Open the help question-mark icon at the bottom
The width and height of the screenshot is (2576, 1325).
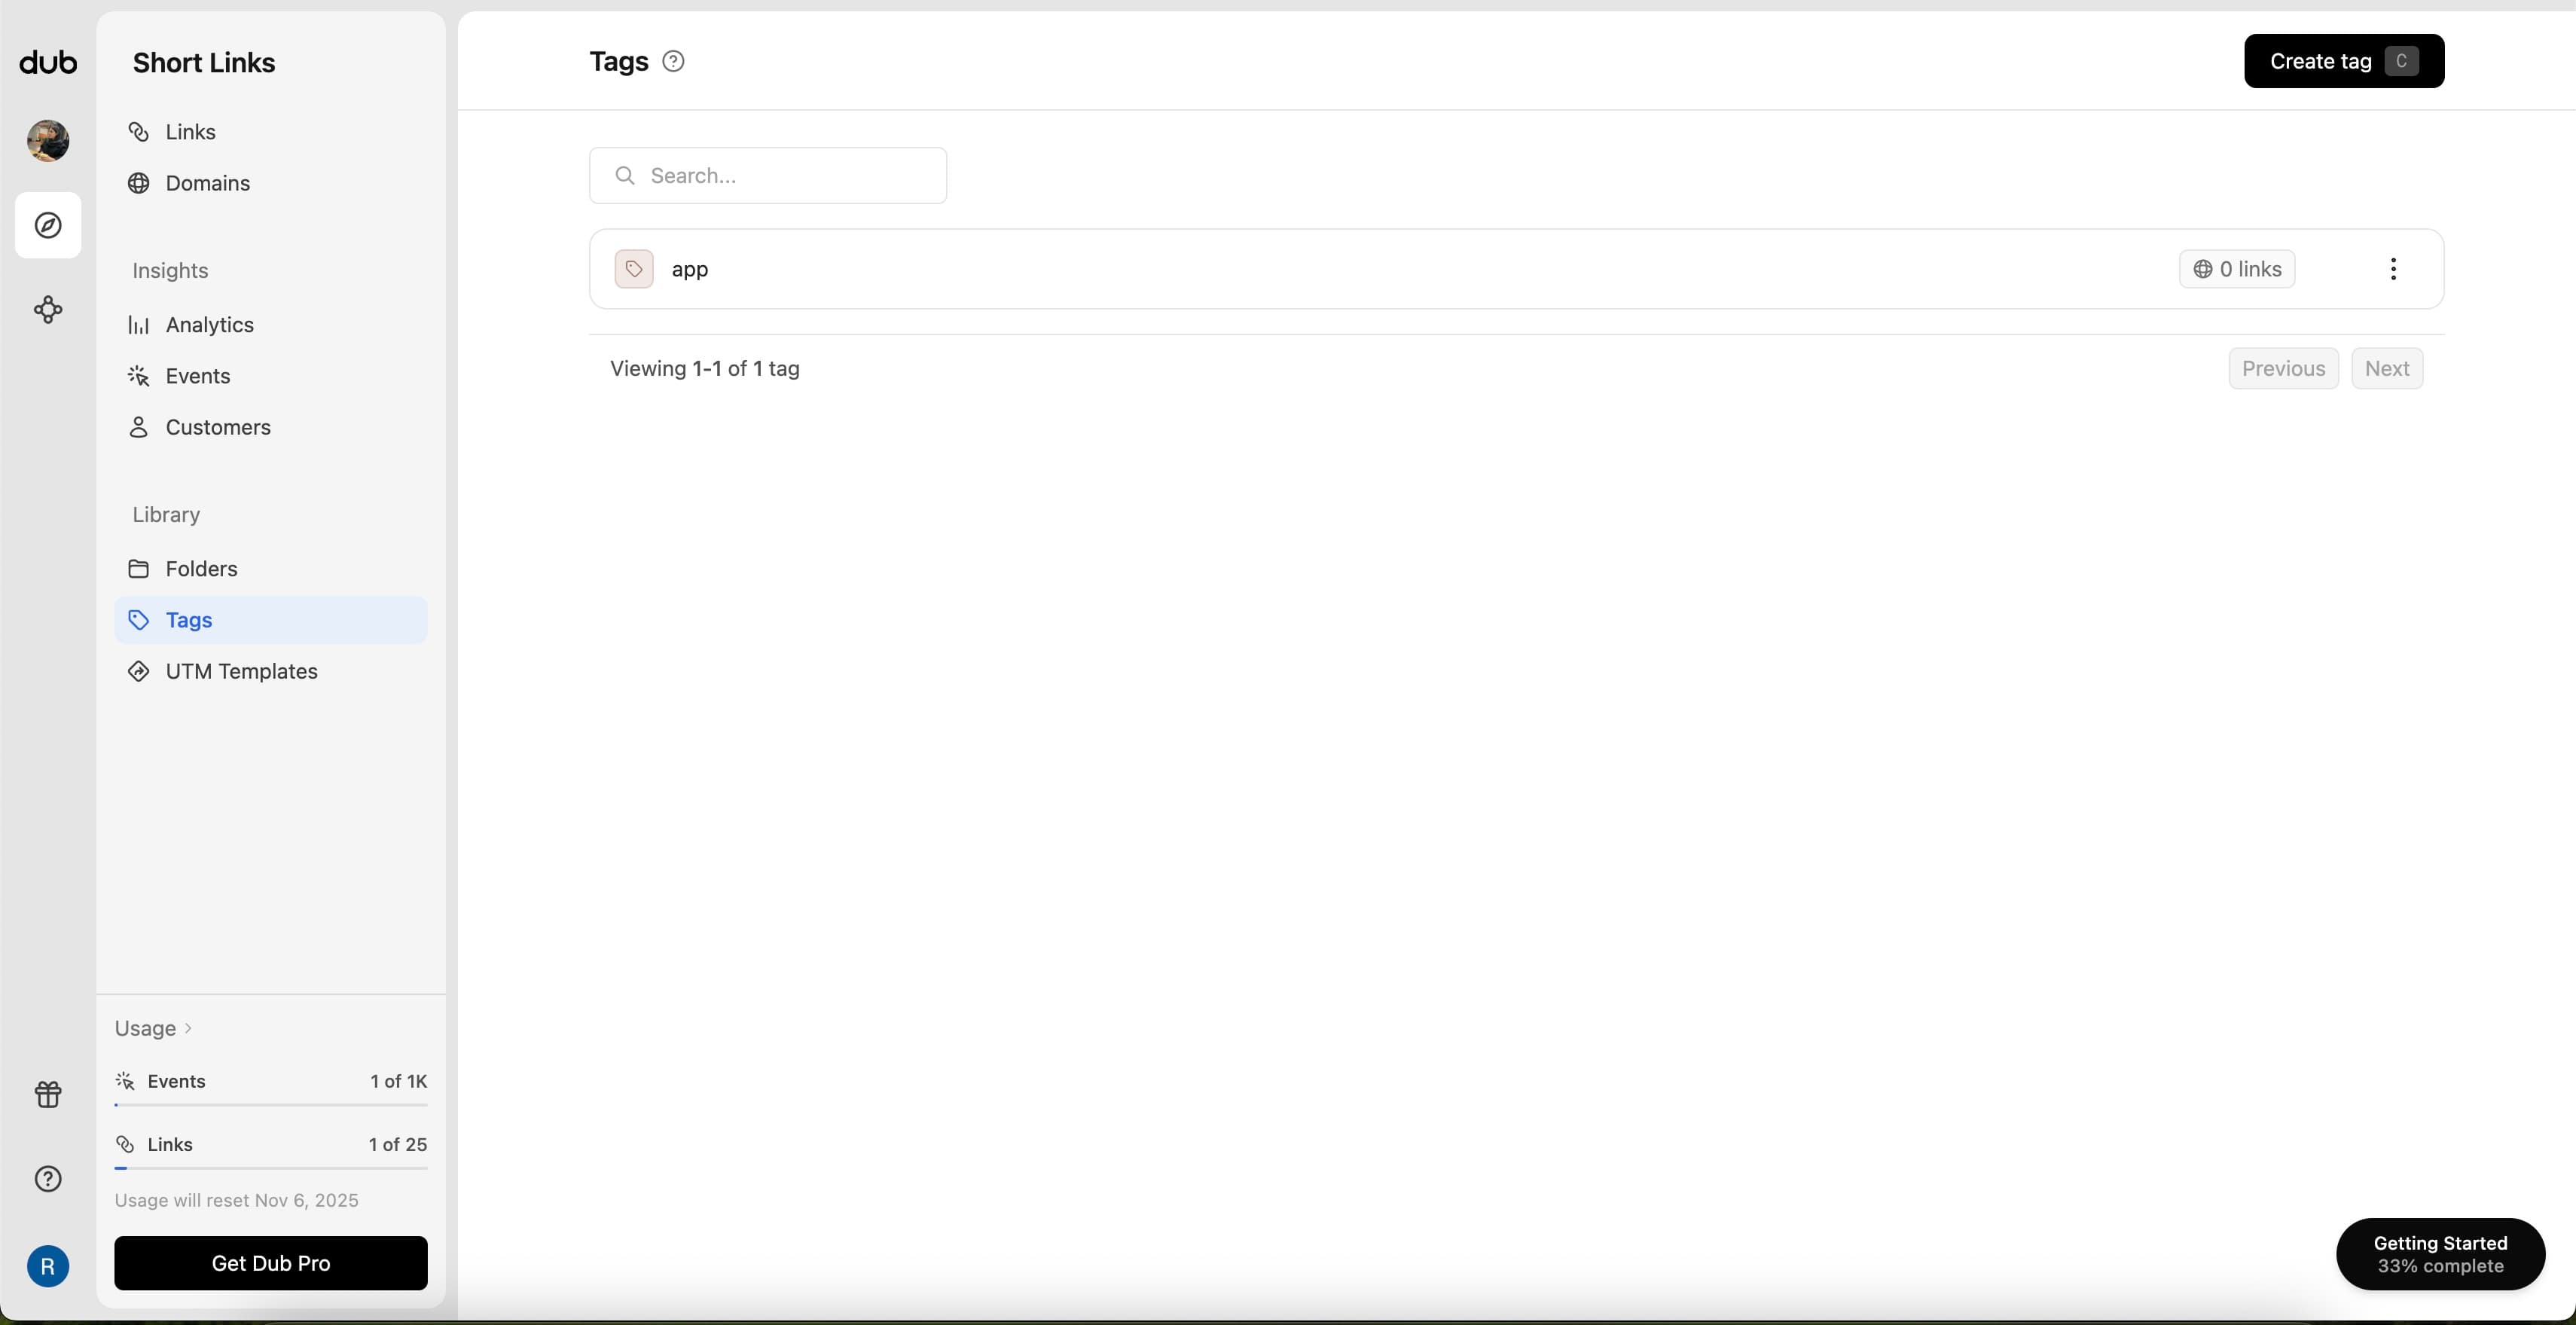pos(47,1178)
